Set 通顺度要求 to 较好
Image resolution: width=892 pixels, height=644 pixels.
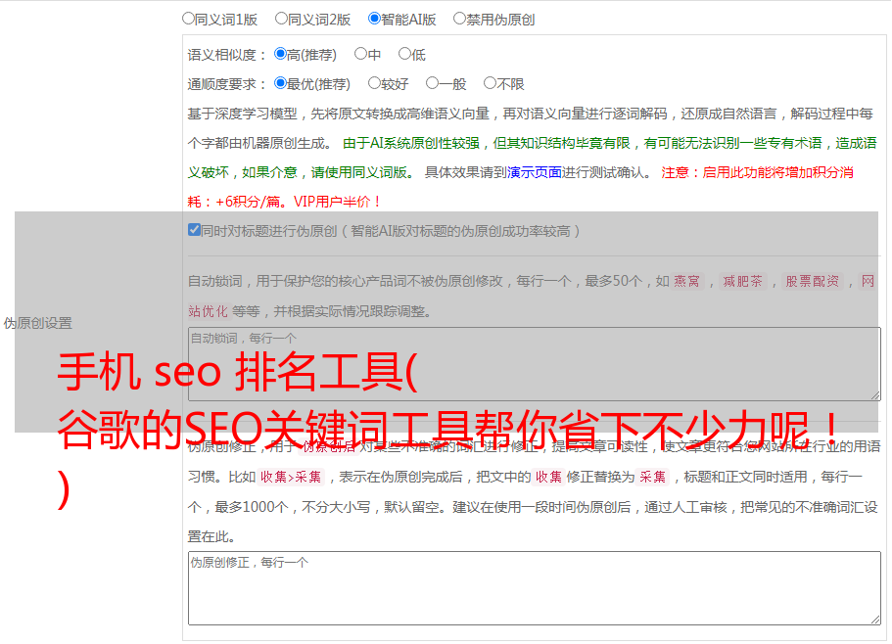pos(374,83)
